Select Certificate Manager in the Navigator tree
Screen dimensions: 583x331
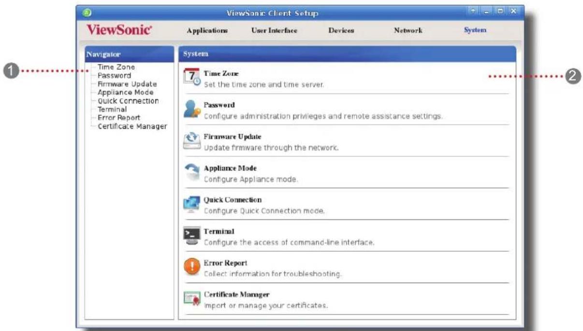132,126
